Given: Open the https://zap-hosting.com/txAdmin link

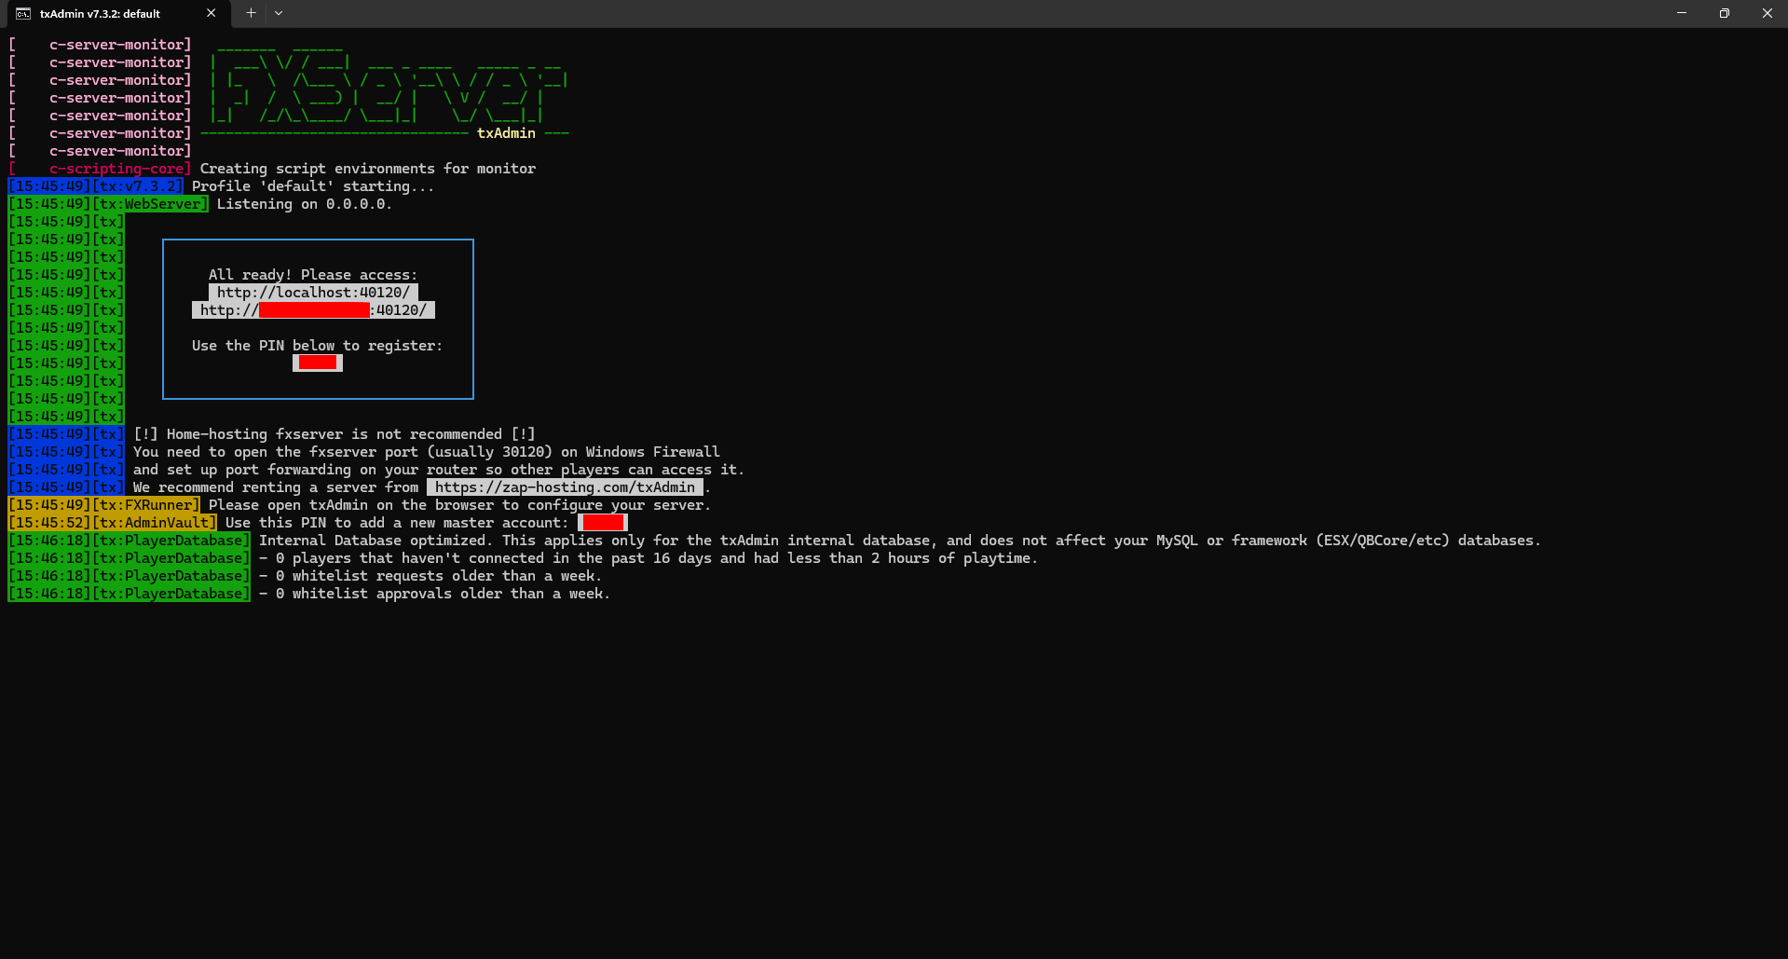Looking at the screenshot, I should (x=565, y=486).
